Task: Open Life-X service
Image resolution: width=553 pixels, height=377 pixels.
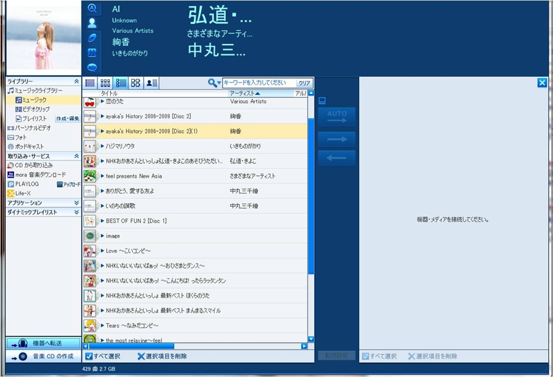Action: (19, 193)
